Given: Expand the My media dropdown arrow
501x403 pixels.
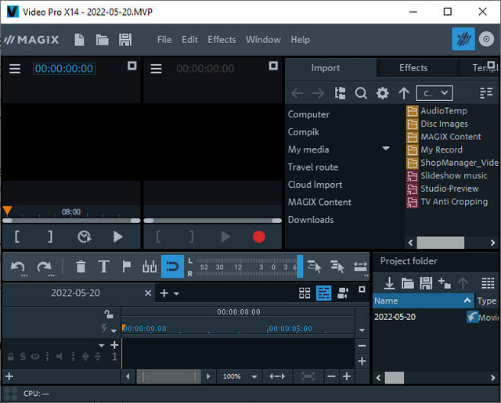Looking at the screenshot, I should pyautogui.click(x=386, y=149).
